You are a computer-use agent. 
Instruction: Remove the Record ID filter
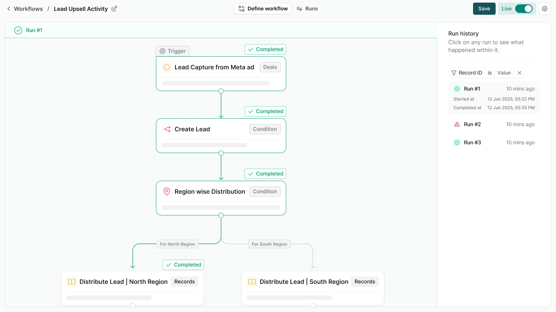pos(520,73)
